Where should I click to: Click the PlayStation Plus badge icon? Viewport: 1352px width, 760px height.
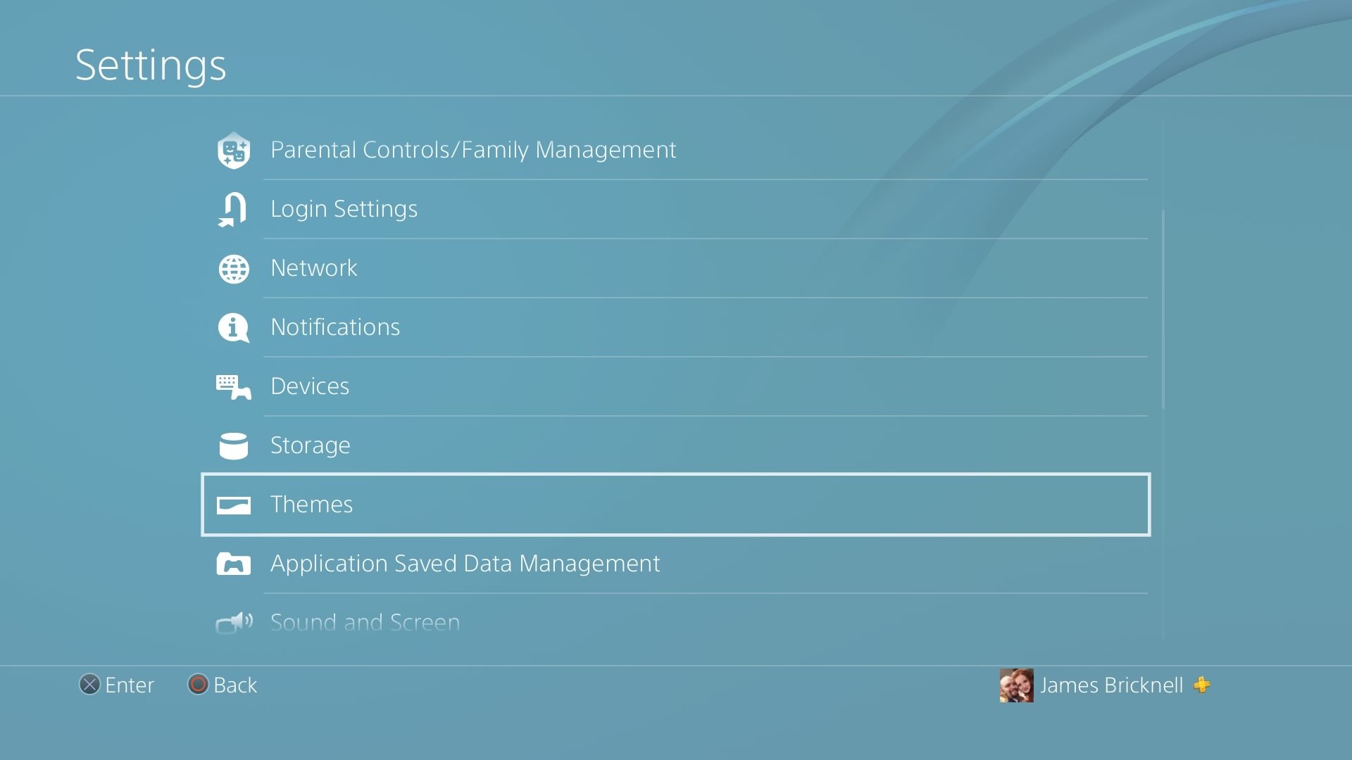pyautogui.click(x=1202, y=685)
